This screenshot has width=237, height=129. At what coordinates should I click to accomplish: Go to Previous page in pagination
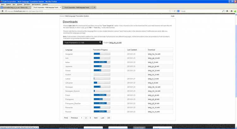coord(74,118)
